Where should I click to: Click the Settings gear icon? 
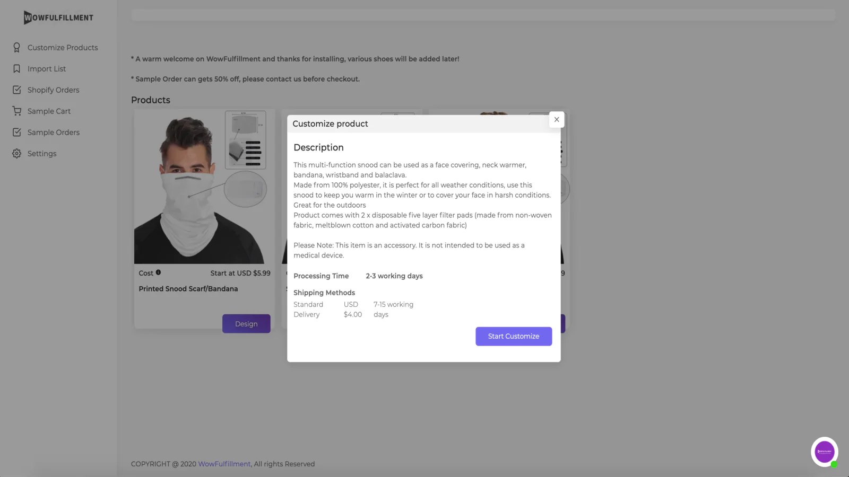[x=17, y=154]
